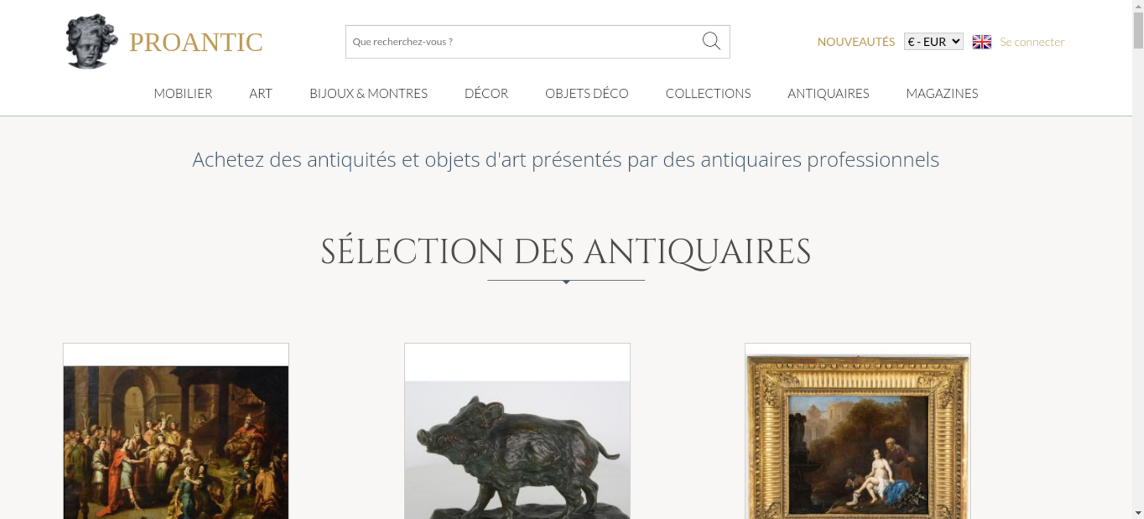1144x519 pixels.
Task: Open the ANTIQUAIRES menu
Action: pyautogui.click(x=828, y=93)
